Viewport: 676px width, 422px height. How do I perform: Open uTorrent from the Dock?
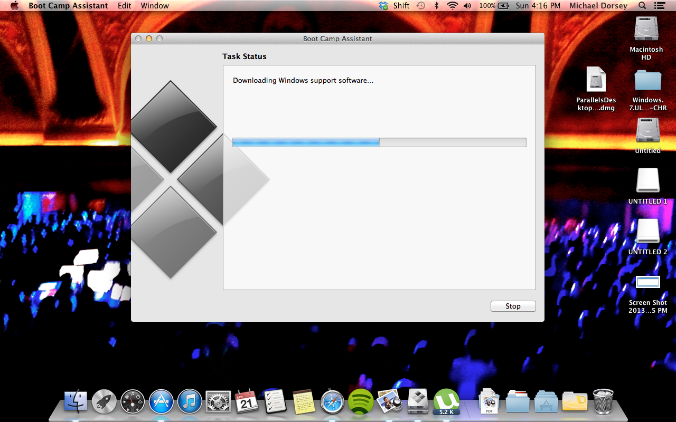click(x=447, y=402)
